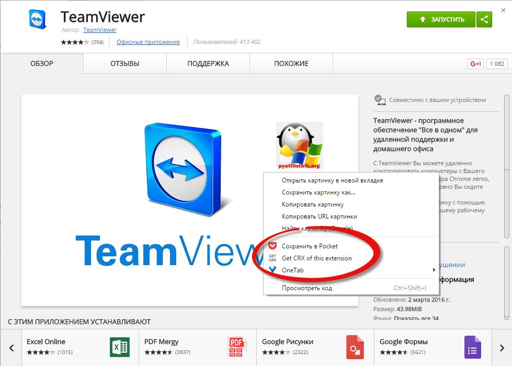The image size is (512, 366).
Task: Switch to the ОТЗЫВЫ tab
Action: tap(125, 64)
